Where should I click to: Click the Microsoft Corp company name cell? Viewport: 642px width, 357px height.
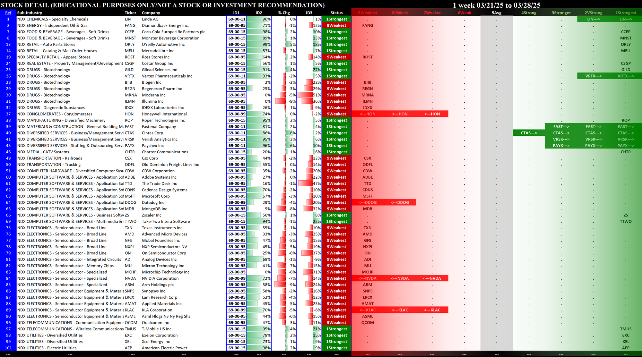click(156, 196)
